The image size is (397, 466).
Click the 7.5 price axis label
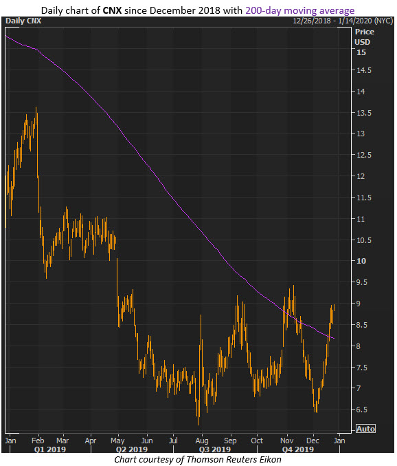(x=362, y=368)
